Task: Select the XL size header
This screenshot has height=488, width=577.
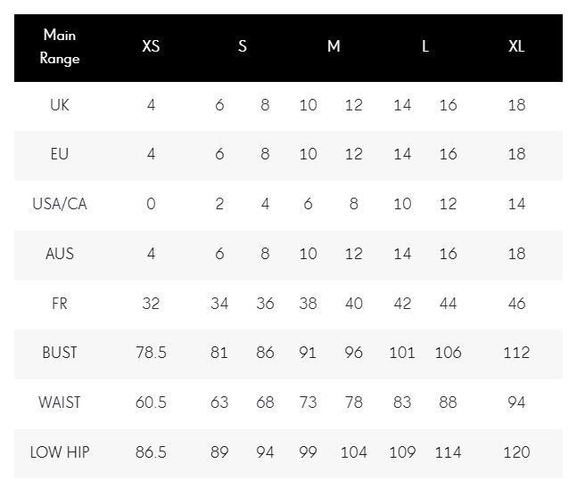Action: tap(515, 46)
